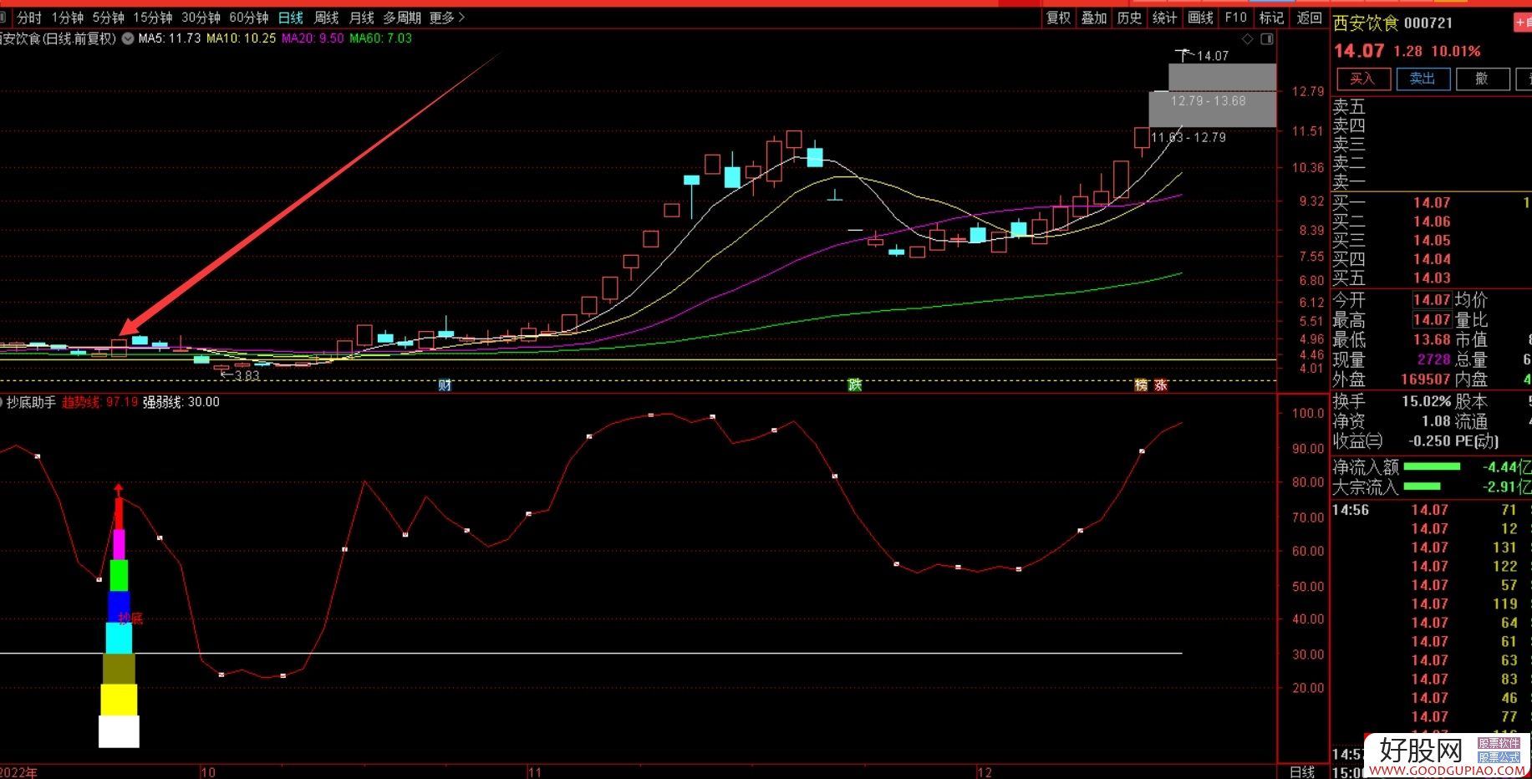Click the 跌 event marker on timeline
The width and height of the screenshot is (1532, 779).
pos(854,384)
